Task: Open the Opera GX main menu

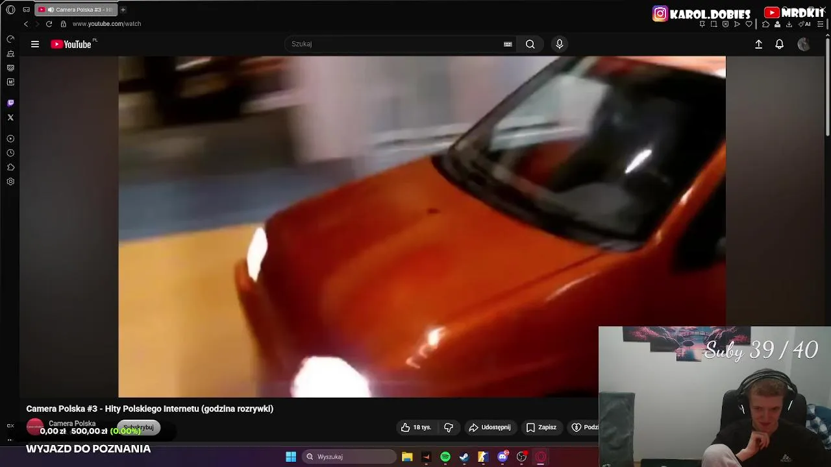Action: tap(10, 10)
